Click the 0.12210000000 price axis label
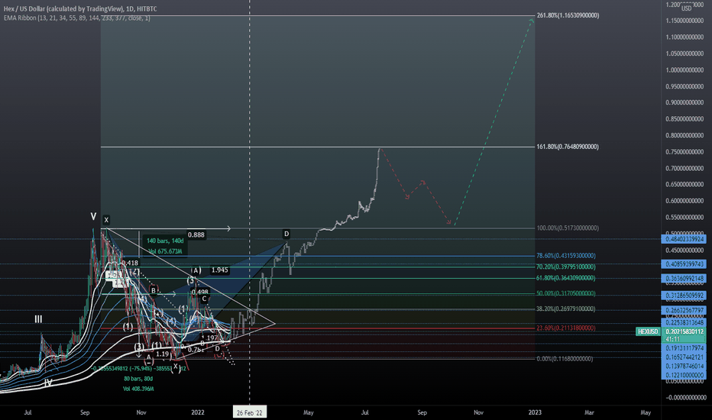This screenshot has width=712, height=420. [x=684, y=376]
